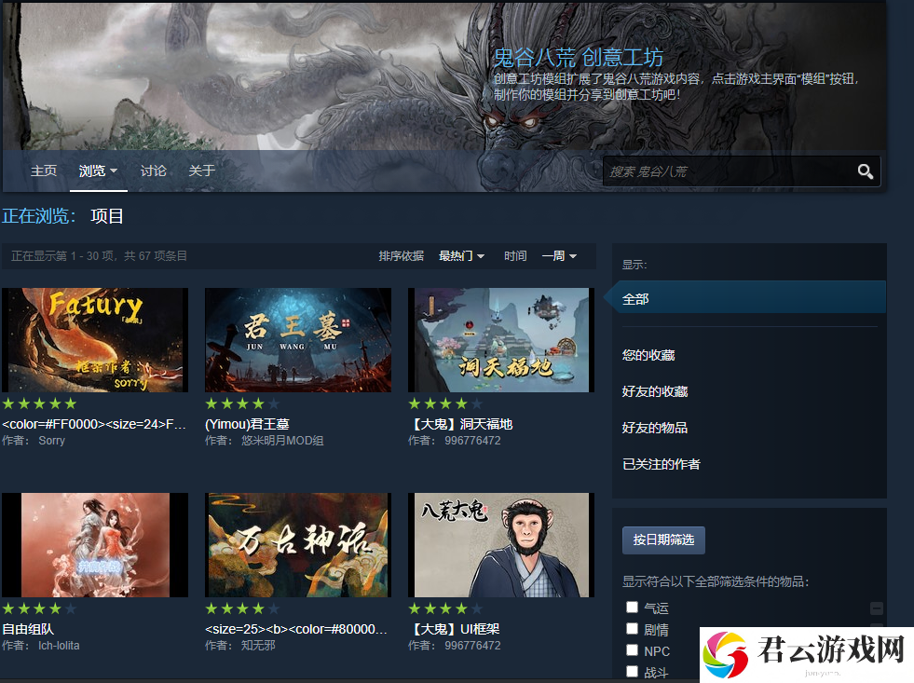Screen dimensions: 914x683
Task: Open author Sorry's profile
Action: coord(52,441)
